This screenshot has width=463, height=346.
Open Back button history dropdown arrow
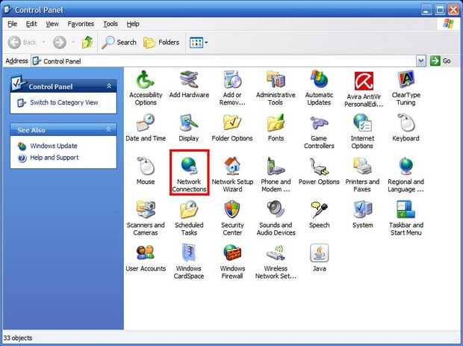[x=44, y=43]
